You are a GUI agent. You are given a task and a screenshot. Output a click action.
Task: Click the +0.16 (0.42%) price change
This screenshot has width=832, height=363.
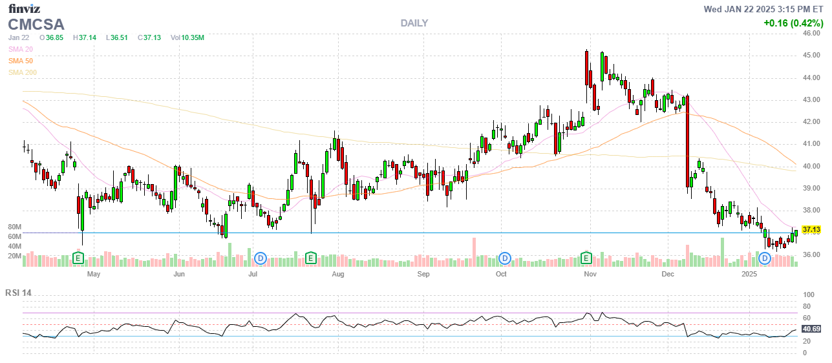pos(792,23)
